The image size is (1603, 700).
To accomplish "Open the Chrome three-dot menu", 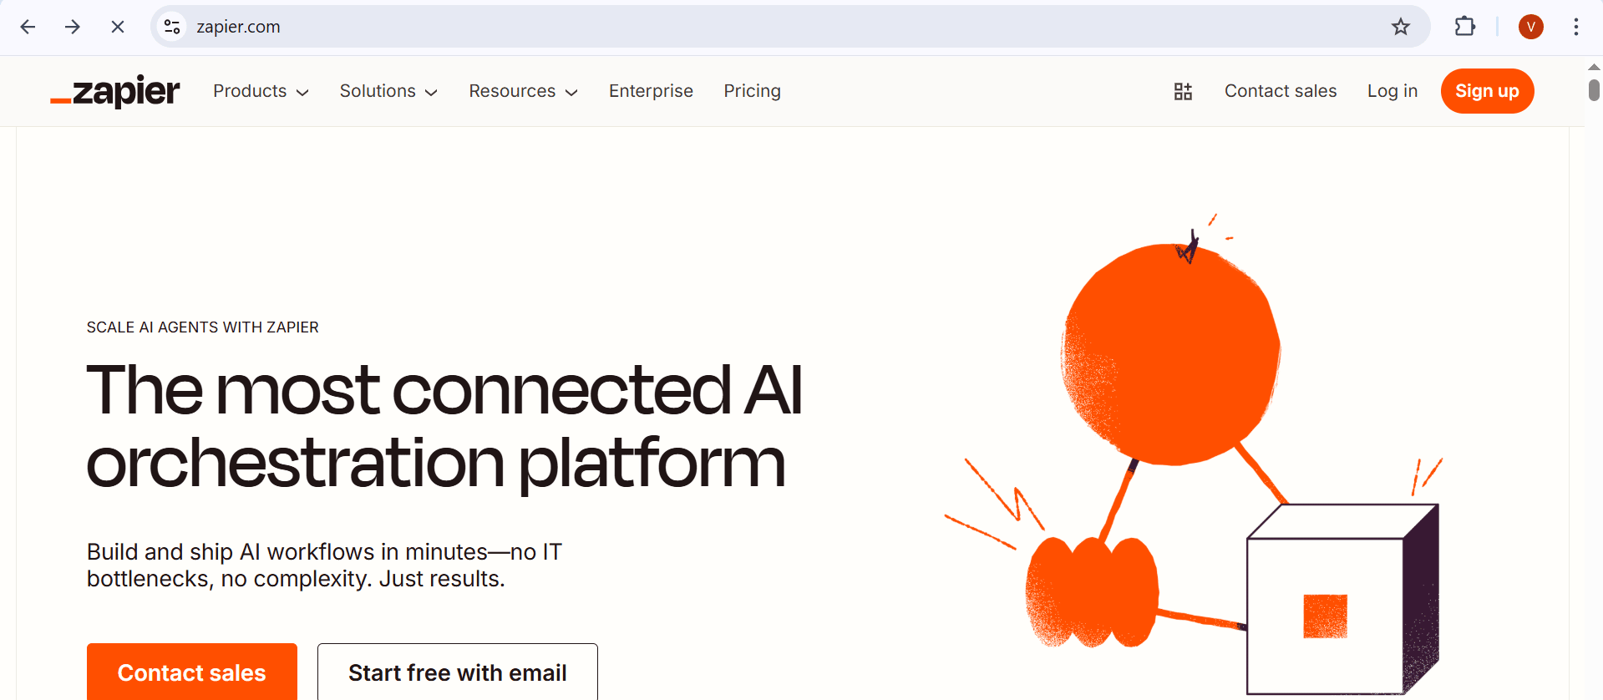I will [x=1576, y=27].
